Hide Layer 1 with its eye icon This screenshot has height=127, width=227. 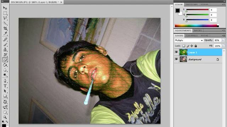[176, 52]
